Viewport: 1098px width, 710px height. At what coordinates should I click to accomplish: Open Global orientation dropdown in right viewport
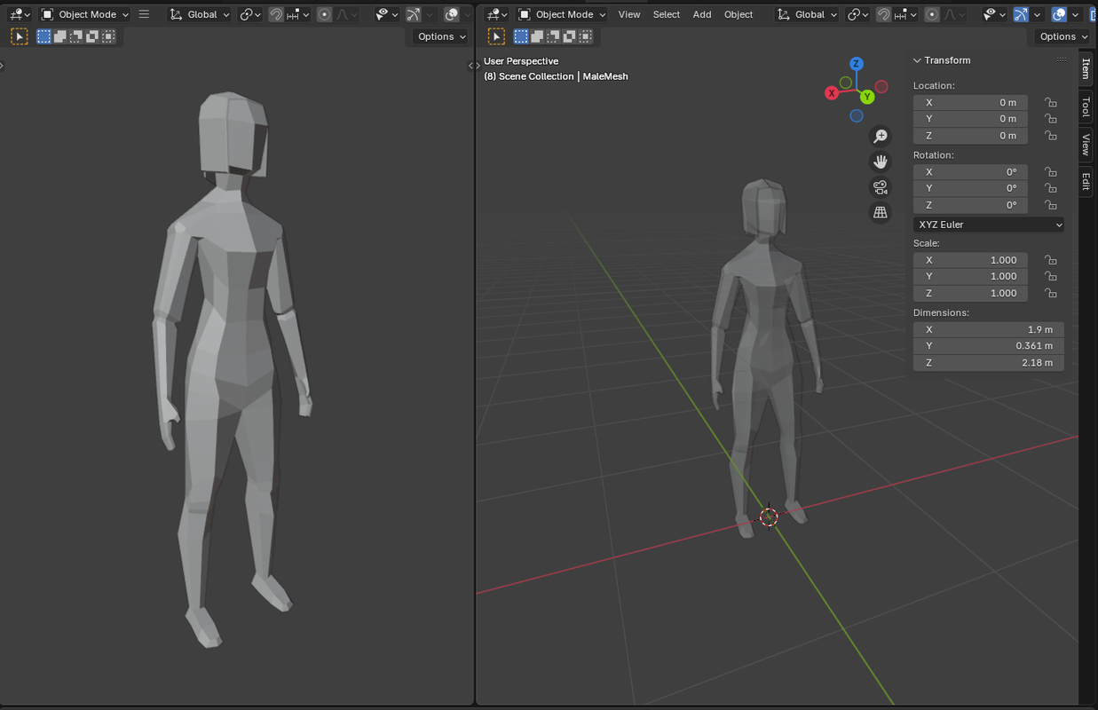808,14
